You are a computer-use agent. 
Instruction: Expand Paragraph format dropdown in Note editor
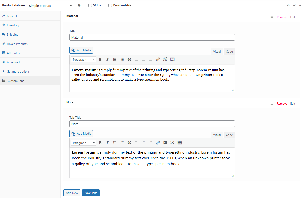point(83,143)
